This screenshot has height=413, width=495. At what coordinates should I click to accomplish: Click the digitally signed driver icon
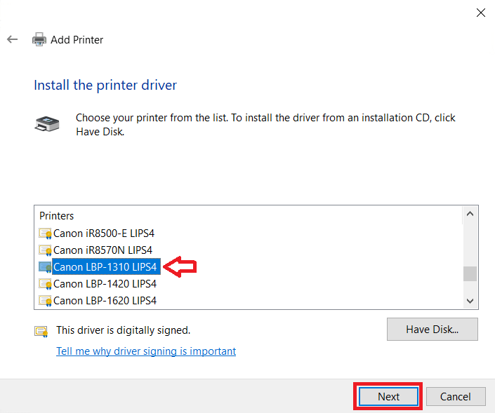[x=41, y=332]
